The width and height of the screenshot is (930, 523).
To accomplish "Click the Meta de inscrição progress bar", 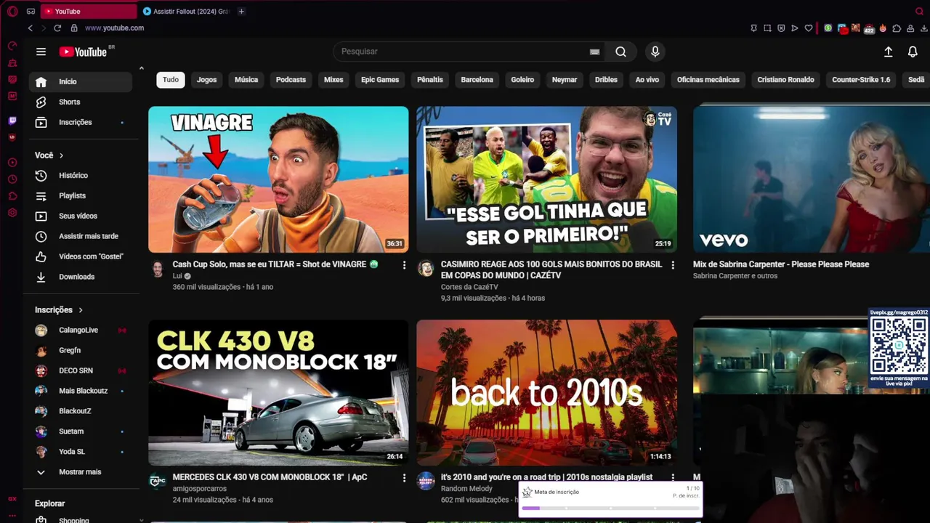I will (610, 508).
